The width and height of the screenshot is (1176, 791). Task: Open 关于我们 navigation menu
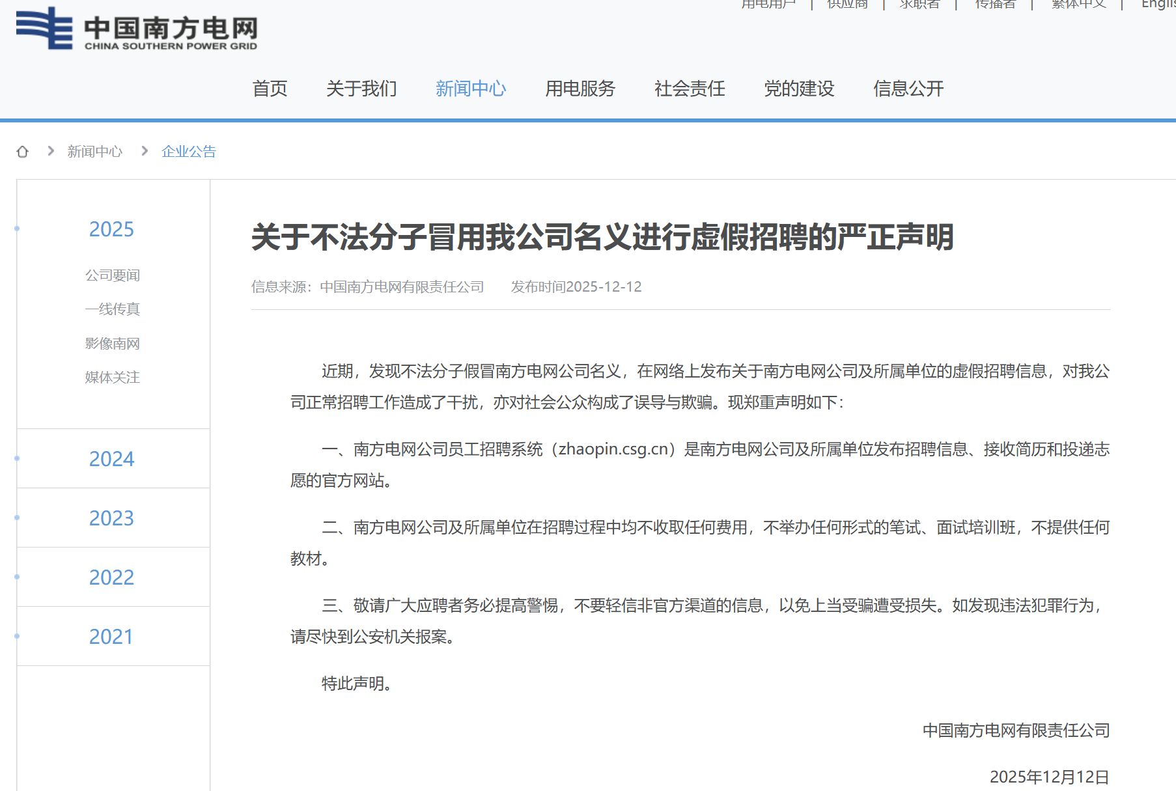click(361, 89)
